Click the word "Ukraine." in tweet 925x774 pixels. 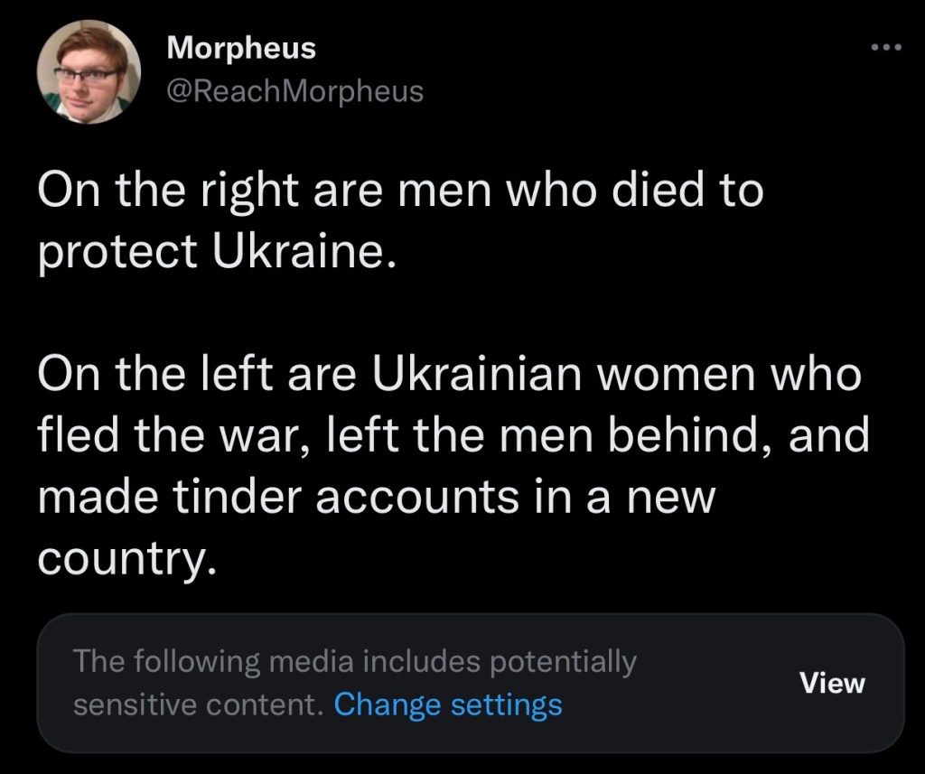(x=304, y=250)
